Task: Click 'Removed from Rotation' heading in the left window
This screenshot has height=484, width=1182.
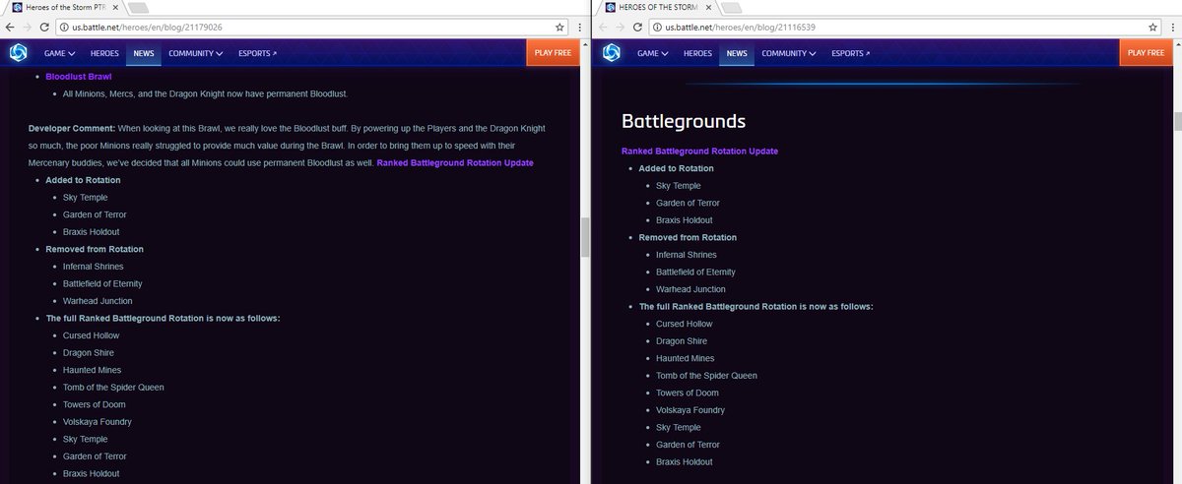Action: [95, 249]
